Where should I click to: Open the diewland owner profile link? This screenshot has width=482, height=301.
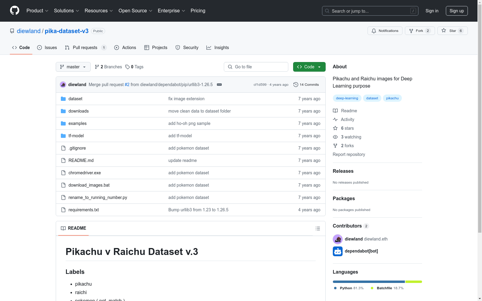29,31
